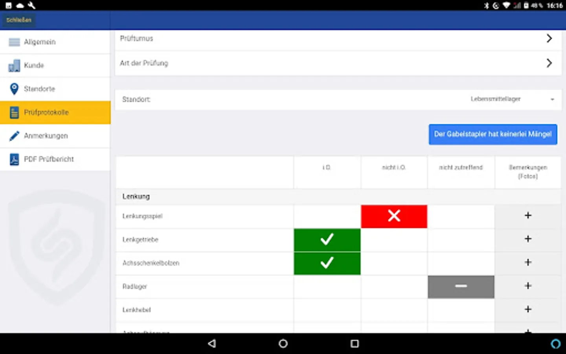This screenshot has width=566, height=354.
Task: Open the Allgemein section icon in sidebar
Action: (14, 42)
